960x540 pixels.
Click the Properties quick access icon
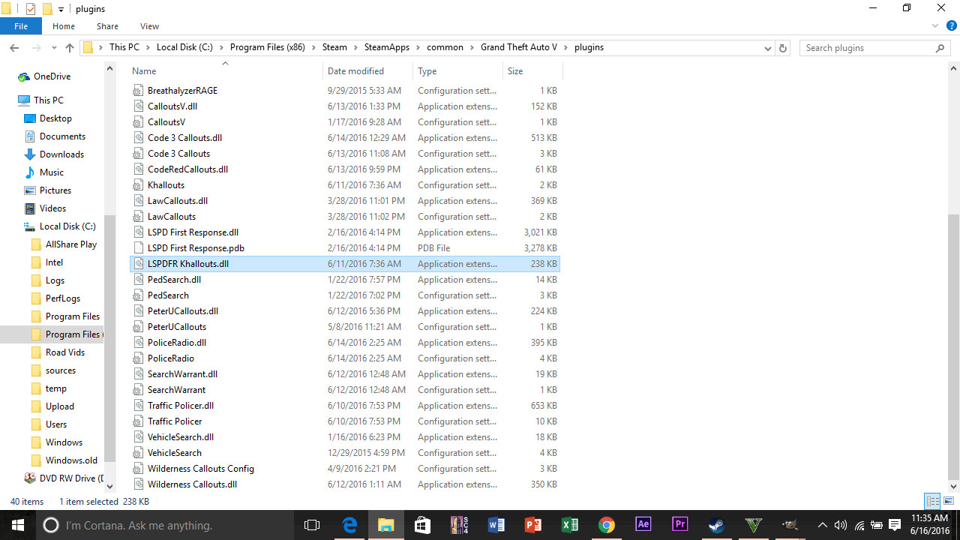click(x=31, y=9)
